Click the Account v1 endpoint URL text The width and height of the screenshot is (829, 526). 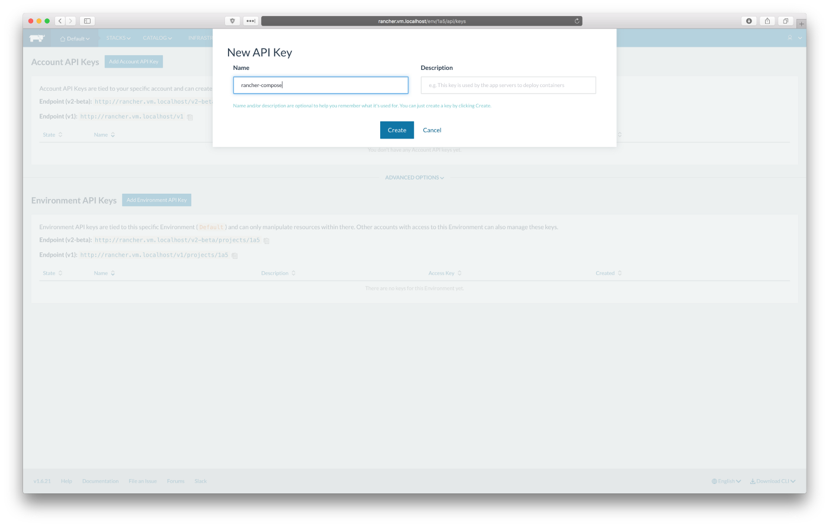[x=132, y=117]
